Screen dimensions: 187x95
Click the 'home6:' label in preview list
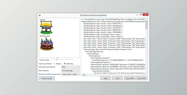43,19
